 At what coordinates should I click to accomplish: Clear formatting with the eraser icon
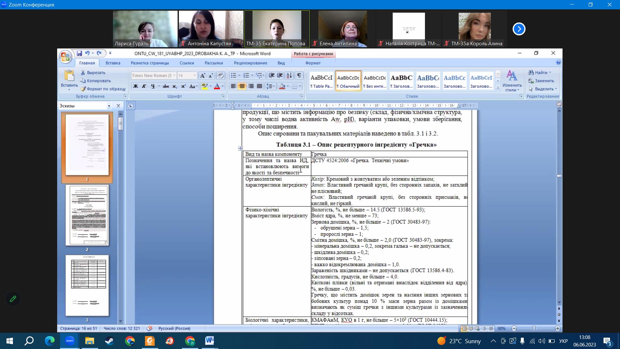coord(221,76)
